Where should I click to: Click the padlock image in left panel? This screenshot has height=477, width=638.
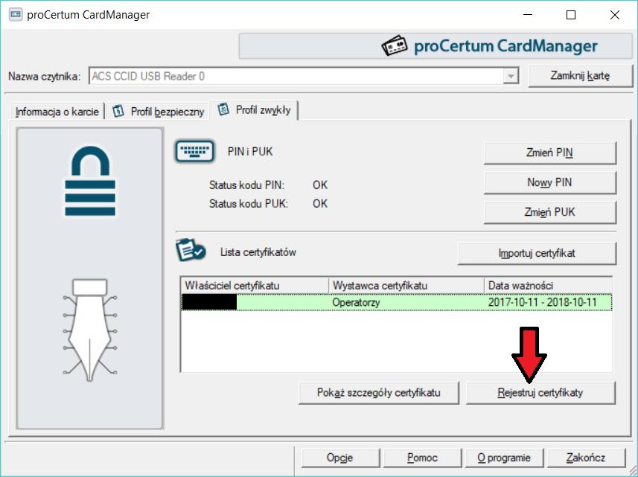click(90, 181)
